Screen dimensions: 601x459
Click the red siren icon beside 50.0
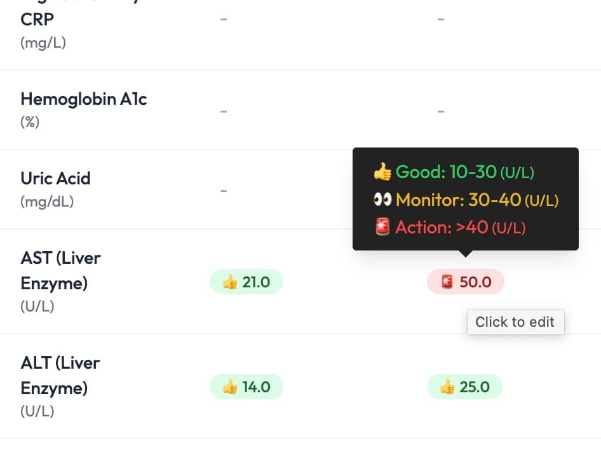[x=447, y=282]
